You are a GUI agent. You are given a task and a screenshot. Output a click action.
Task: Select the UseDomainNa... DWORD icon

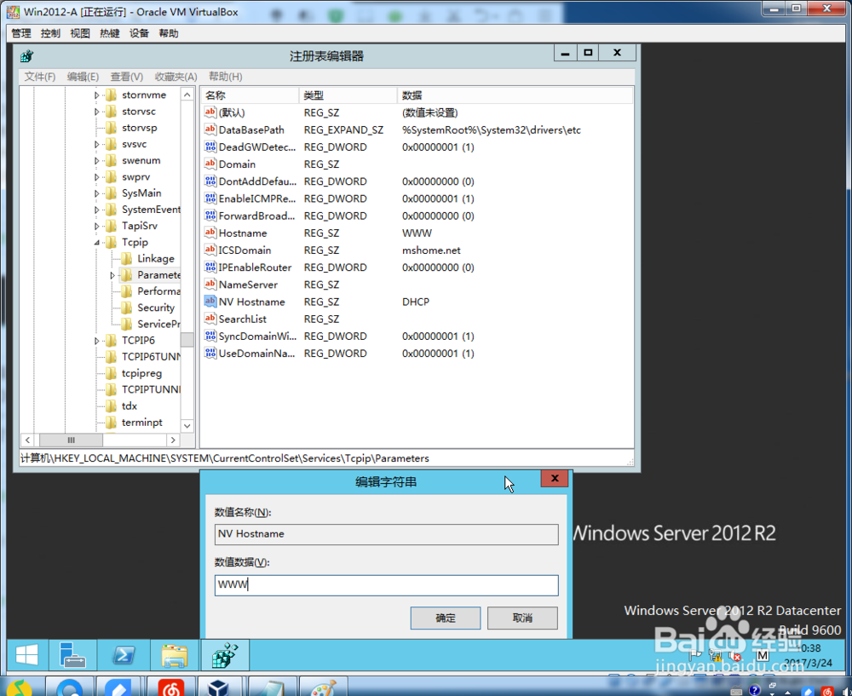pyautogui.click(x=210, y=353)
